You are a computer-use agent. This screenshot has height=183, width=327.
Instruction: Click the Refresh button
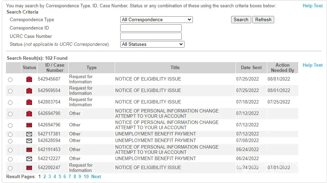pos(263,20)
